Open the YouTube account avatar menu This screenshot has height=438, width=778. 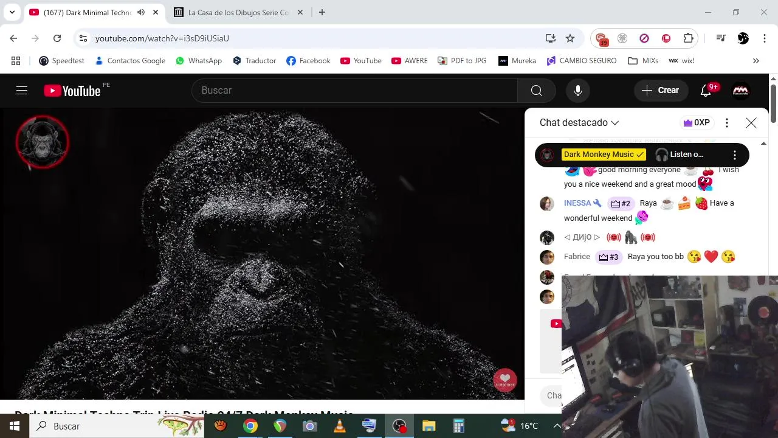741,91
